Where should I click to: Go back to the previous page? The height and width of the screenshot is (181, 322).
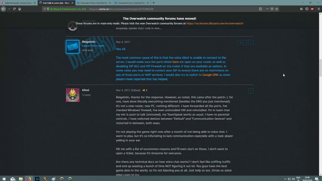pyautogui.click(x=3, y=9)
